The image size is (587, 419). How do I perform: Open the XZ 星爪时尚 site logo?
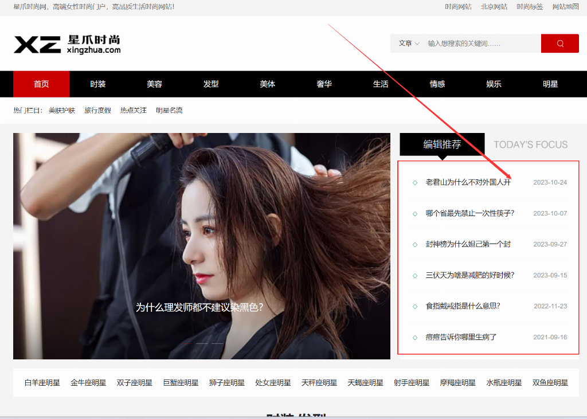coord(68,45)
